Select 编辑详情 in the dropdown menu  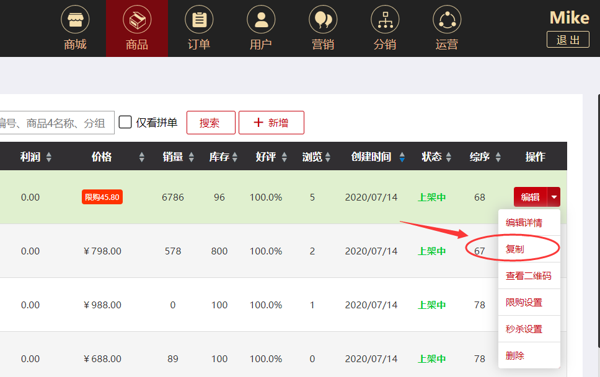click(x=524, y=223)
